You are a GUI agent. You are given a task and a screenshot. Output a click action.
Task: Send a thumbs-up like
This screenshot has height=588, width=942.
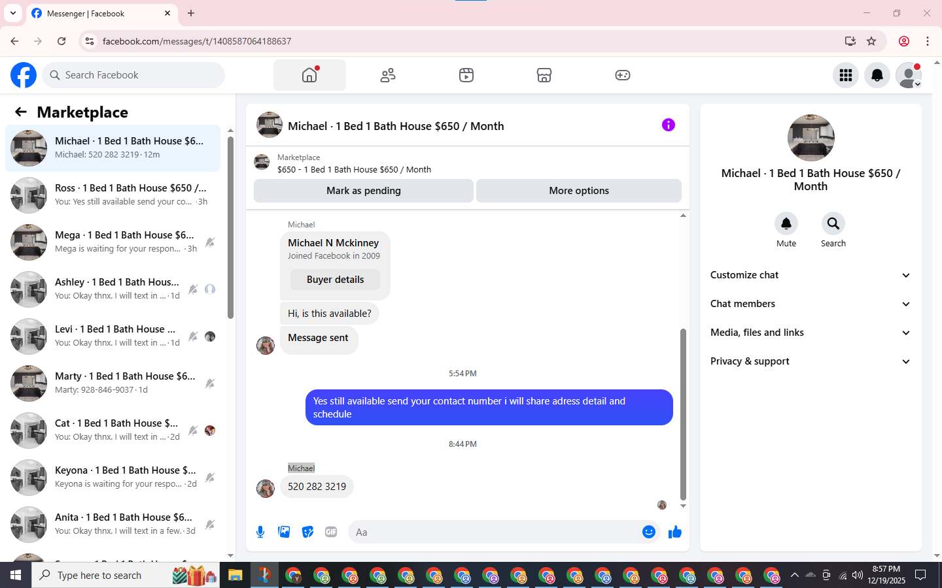point(675,532)
